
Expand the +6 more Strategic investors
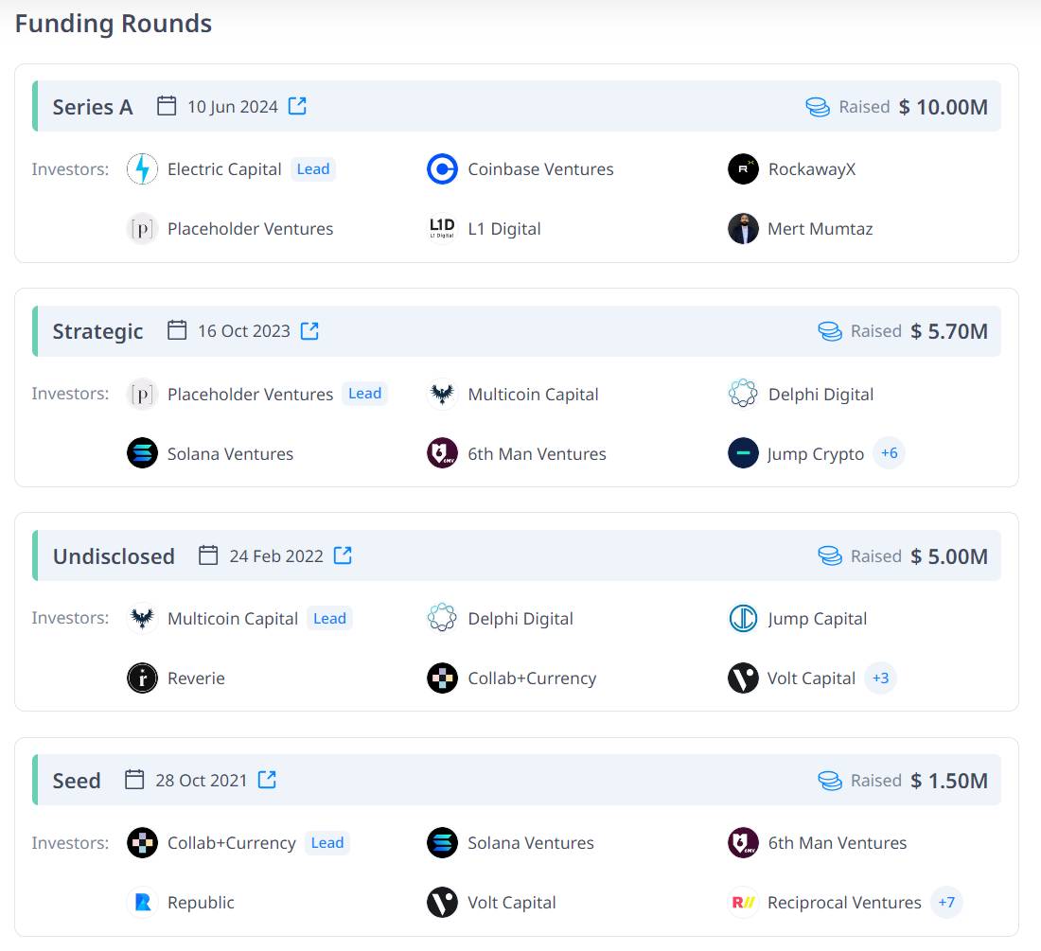pos(889,453)
